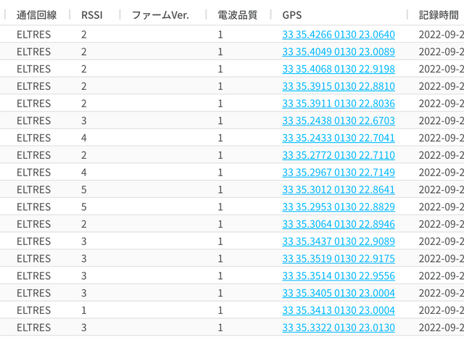Viewport: 464px width, 348px height.
Task: Click GPS link 33 35.3064 0130 22.8946
Action: click(x=338, y=224)
